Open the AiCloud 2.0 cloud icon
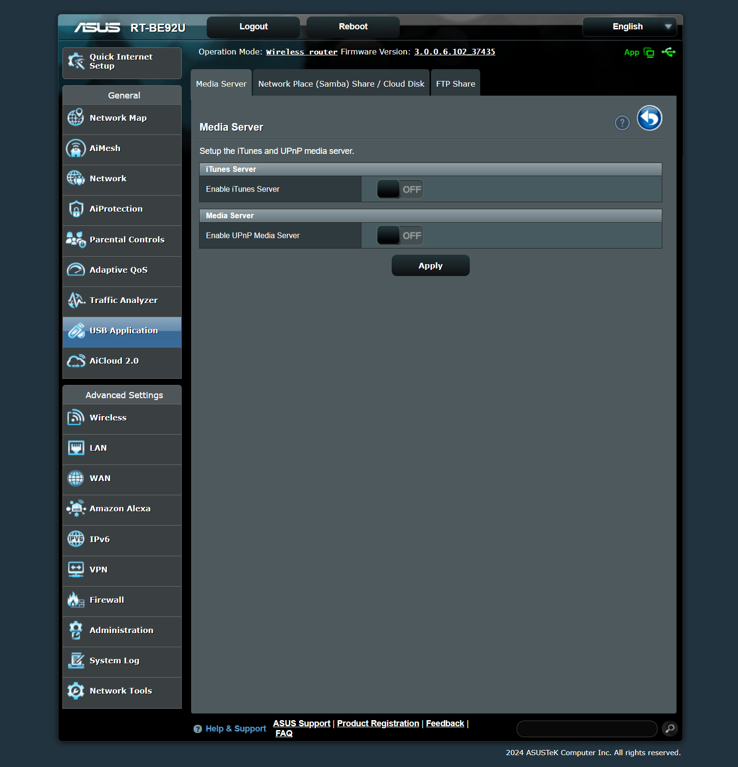The image size is (738, 767). coord(76,361)
